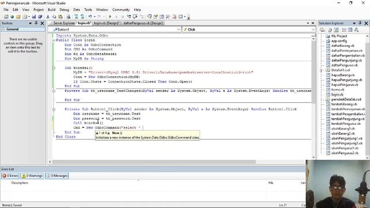
Task: Start debugging with green play icon
Action: coord(110,17)
